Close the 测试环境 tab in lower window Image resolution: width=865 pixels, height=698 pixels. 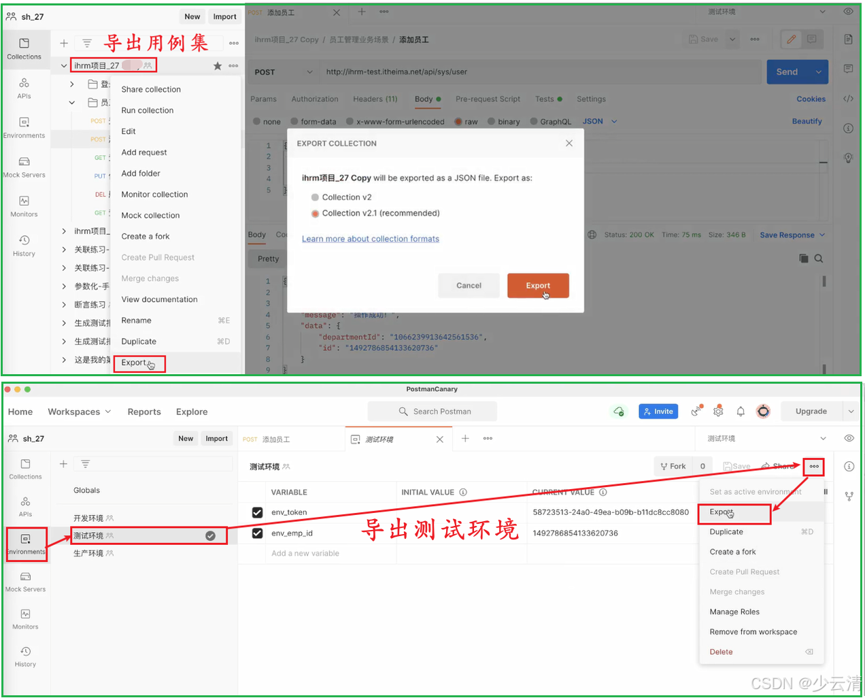440,439
